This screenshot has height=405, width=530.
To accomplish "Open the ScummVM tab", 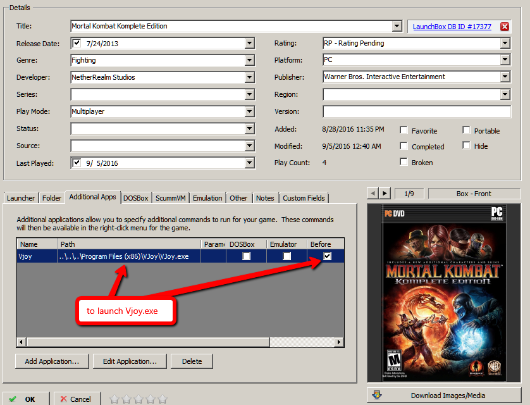I will 171,198.
